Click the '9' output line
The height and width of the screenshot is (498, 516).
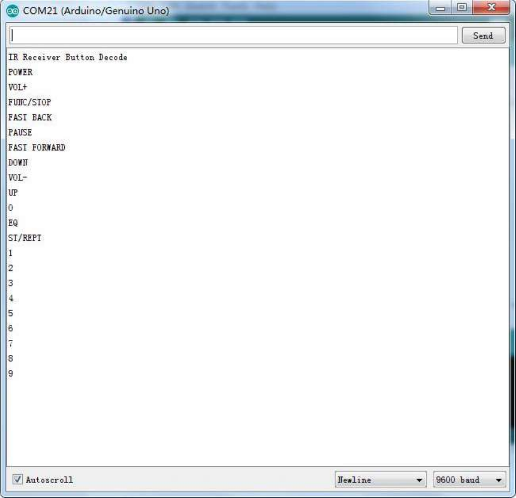[x=10, y=373]
